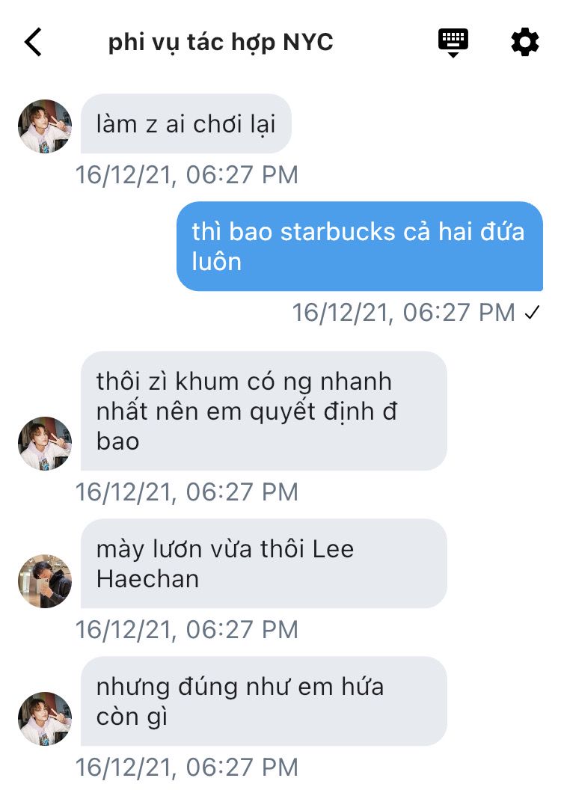This screenshot has height=790, width=561.
Task: Tap the chat title "phi vụ tác hợp NYC"
Action: 221,43
